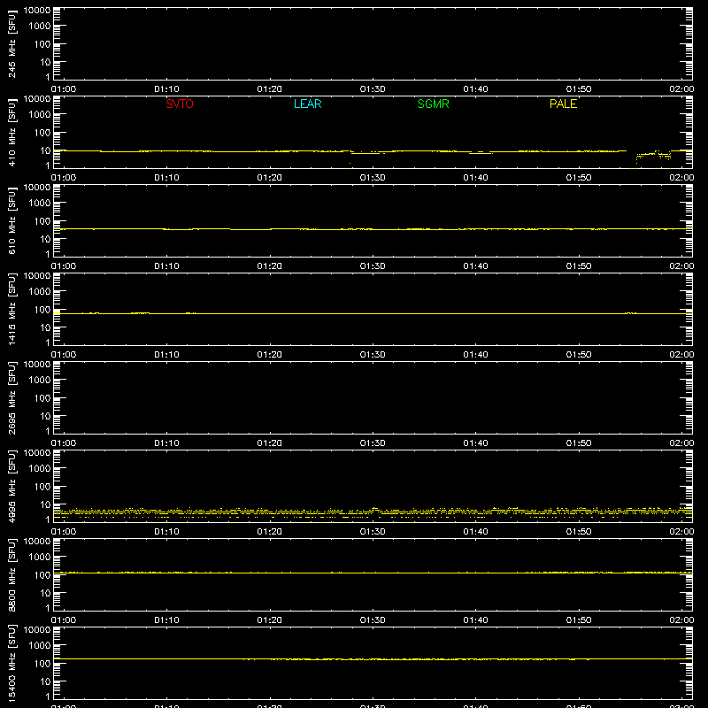Click the yellow flux trace in 610 MHz plot
708x708 pixels.
coord(373,229)
